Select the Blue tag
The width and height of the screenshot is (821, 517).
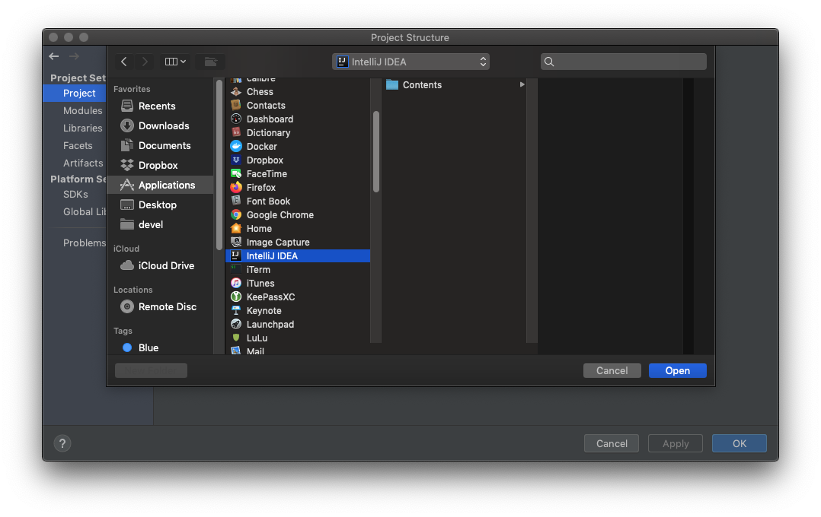[160, 347]
